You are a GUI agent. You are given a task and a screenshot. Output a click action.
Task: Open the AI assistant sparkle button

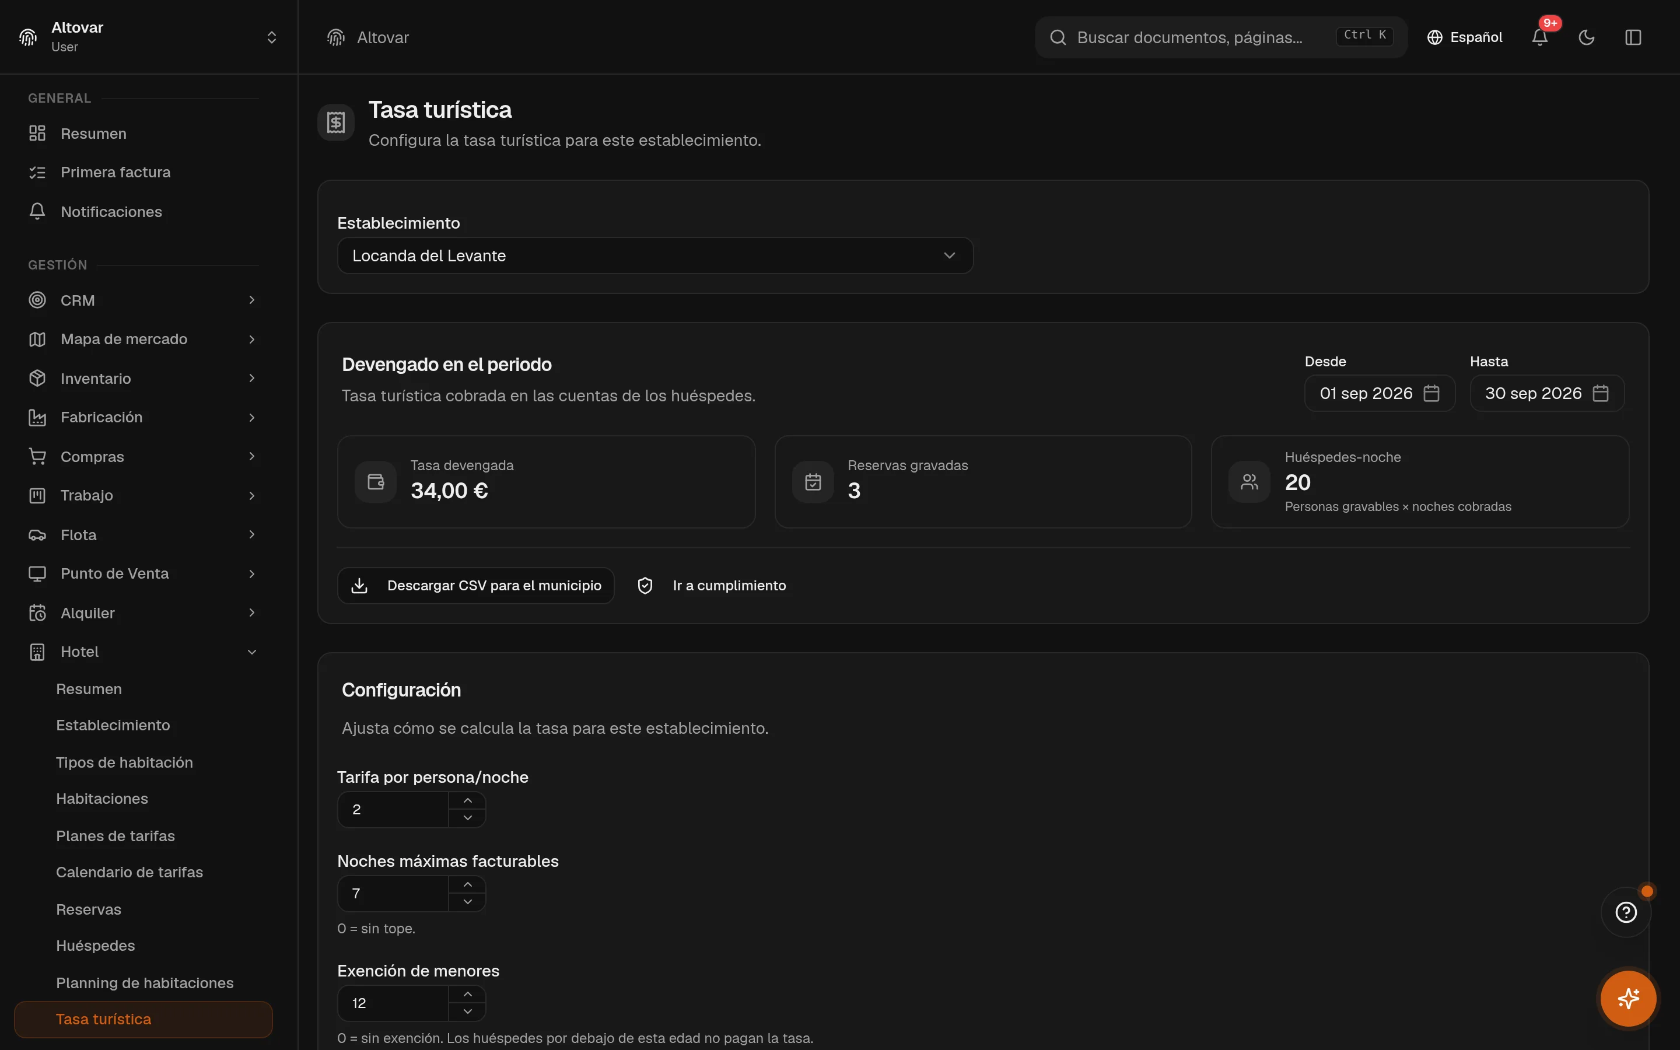(1628, 999)
